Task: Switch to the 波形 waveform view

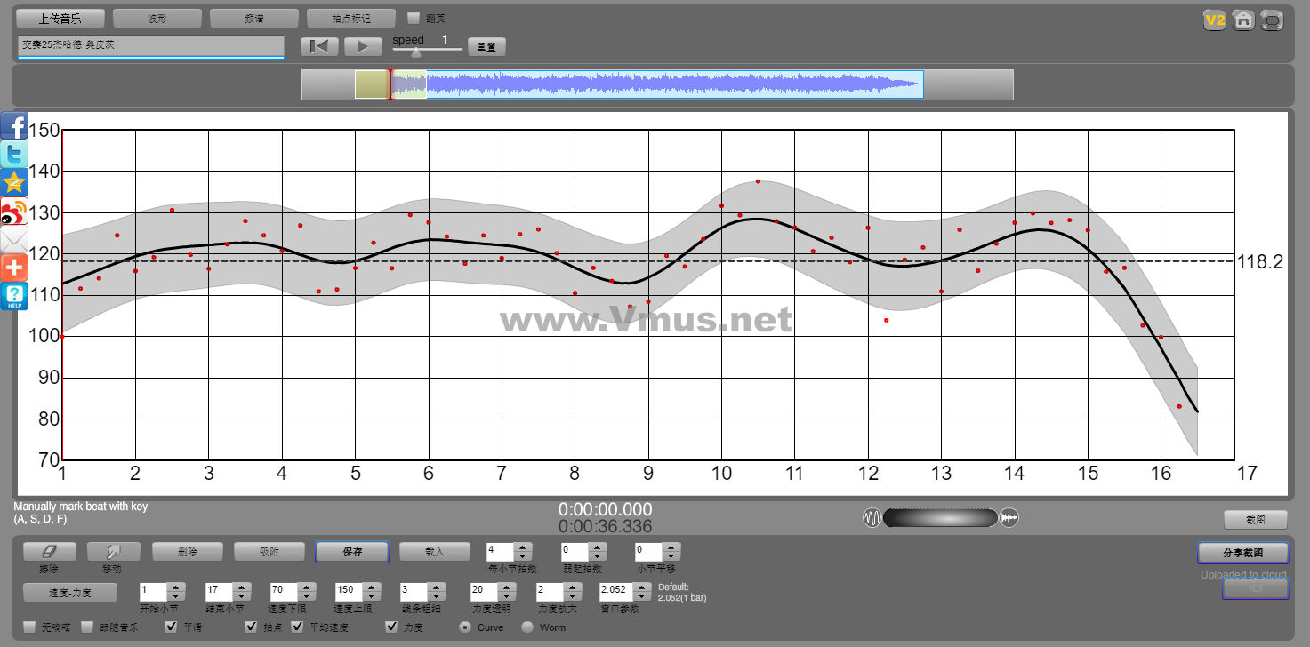Action: pos(157,19)
